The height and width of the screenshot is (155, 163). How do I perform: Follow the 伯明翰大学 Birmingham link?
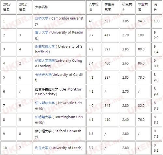pyautogui.click(x=43, y=117)
